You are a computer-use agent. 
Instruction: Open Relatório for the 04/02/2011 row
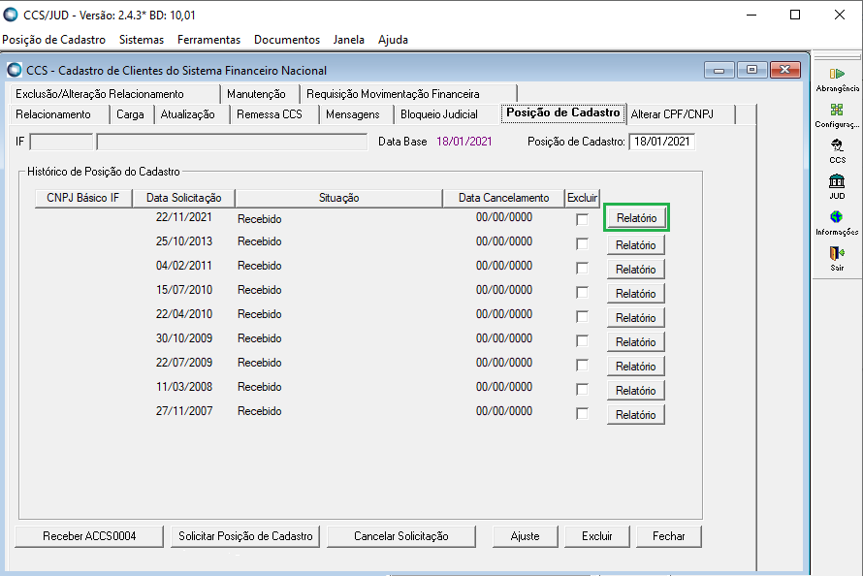[636, 269]
